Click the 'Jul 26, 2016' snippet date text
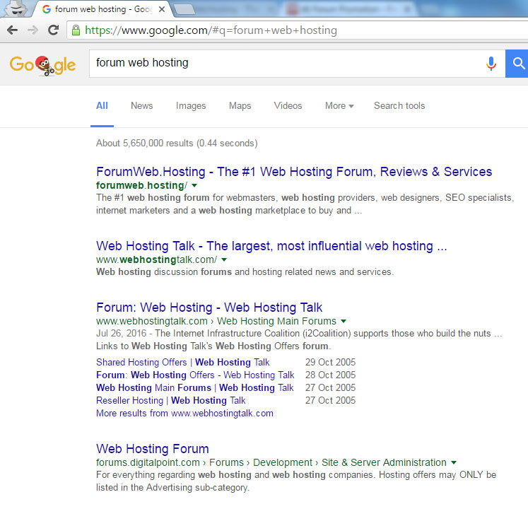The height and width of the screenshot is (509, 528). (x=122, y=334)
